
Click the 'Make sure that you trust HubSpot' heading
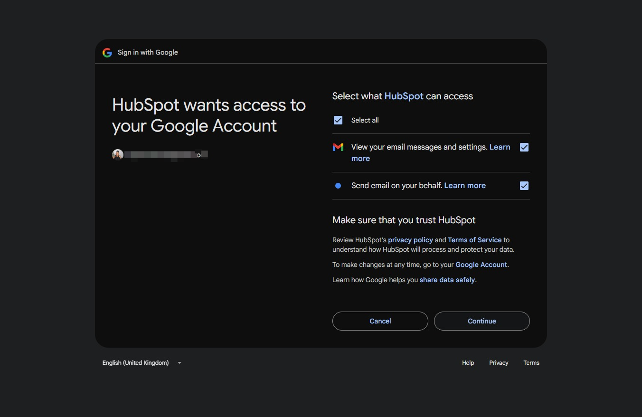(404, 220)
